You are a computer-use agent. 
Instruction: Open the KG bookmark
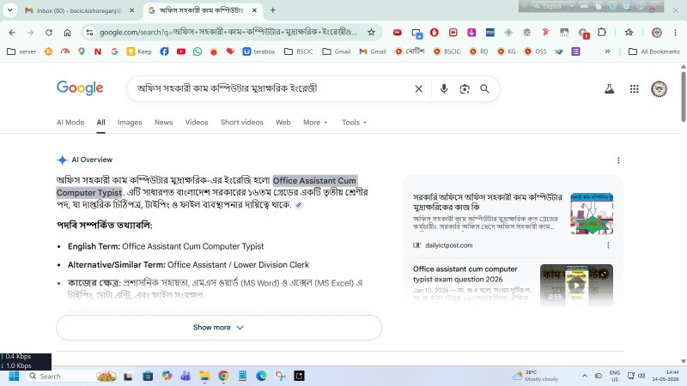[x=507, y=51]
